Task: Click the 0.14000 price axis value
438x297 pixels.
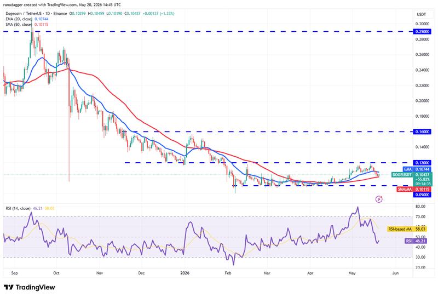Action: (x=422, y=147)
